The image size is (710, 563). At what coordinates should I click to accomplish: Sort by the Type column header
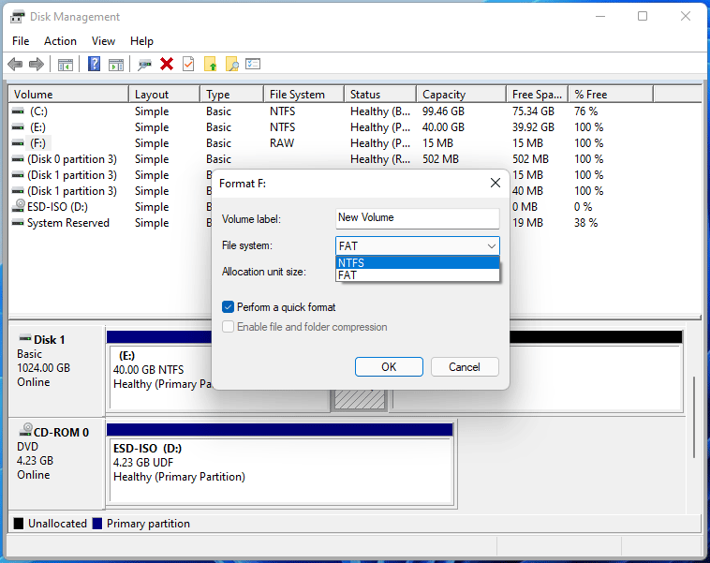[x=232, y=95]
